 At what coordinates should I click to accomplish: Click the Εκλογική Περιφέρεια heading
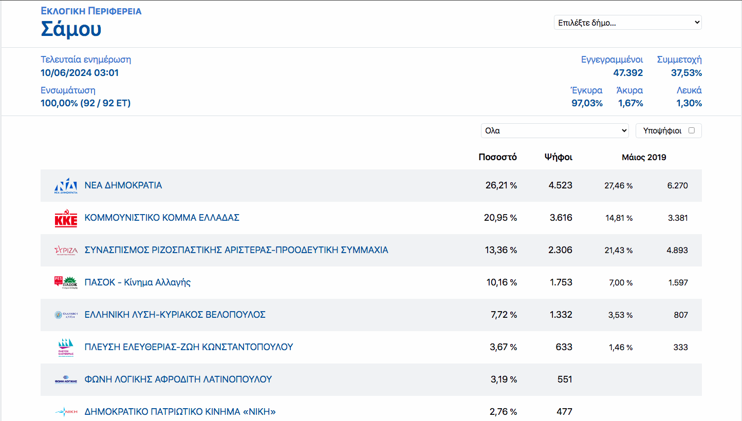click(x=91, y=11)
